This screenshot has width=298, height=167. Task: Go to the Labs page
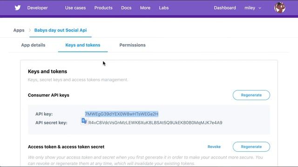164,8
